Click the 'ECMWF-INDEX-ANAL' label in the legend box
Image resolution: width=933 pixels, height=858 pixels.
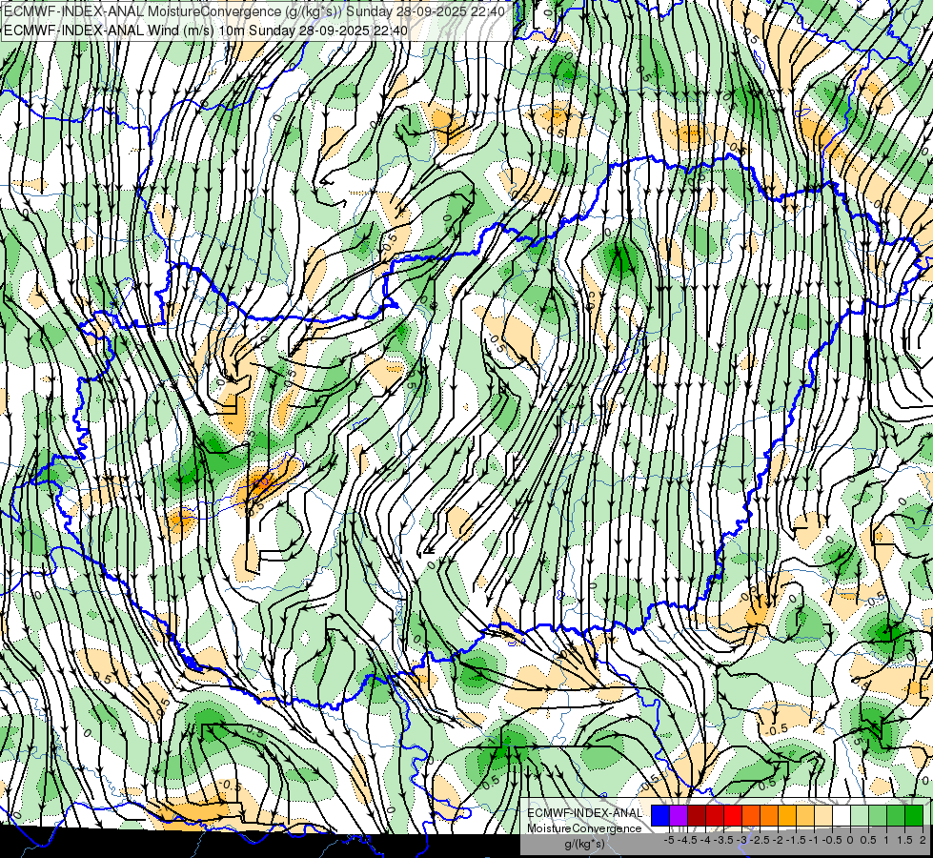[585, 813]
